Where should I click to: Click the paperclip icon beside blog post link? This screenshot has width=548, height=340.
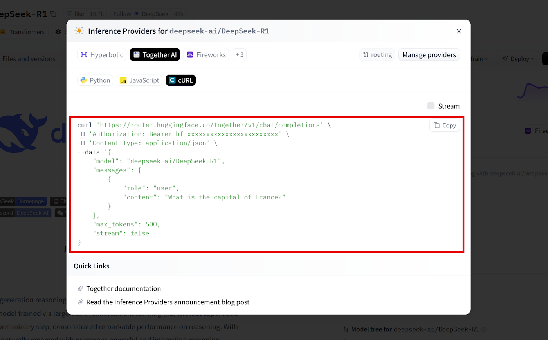81,302
